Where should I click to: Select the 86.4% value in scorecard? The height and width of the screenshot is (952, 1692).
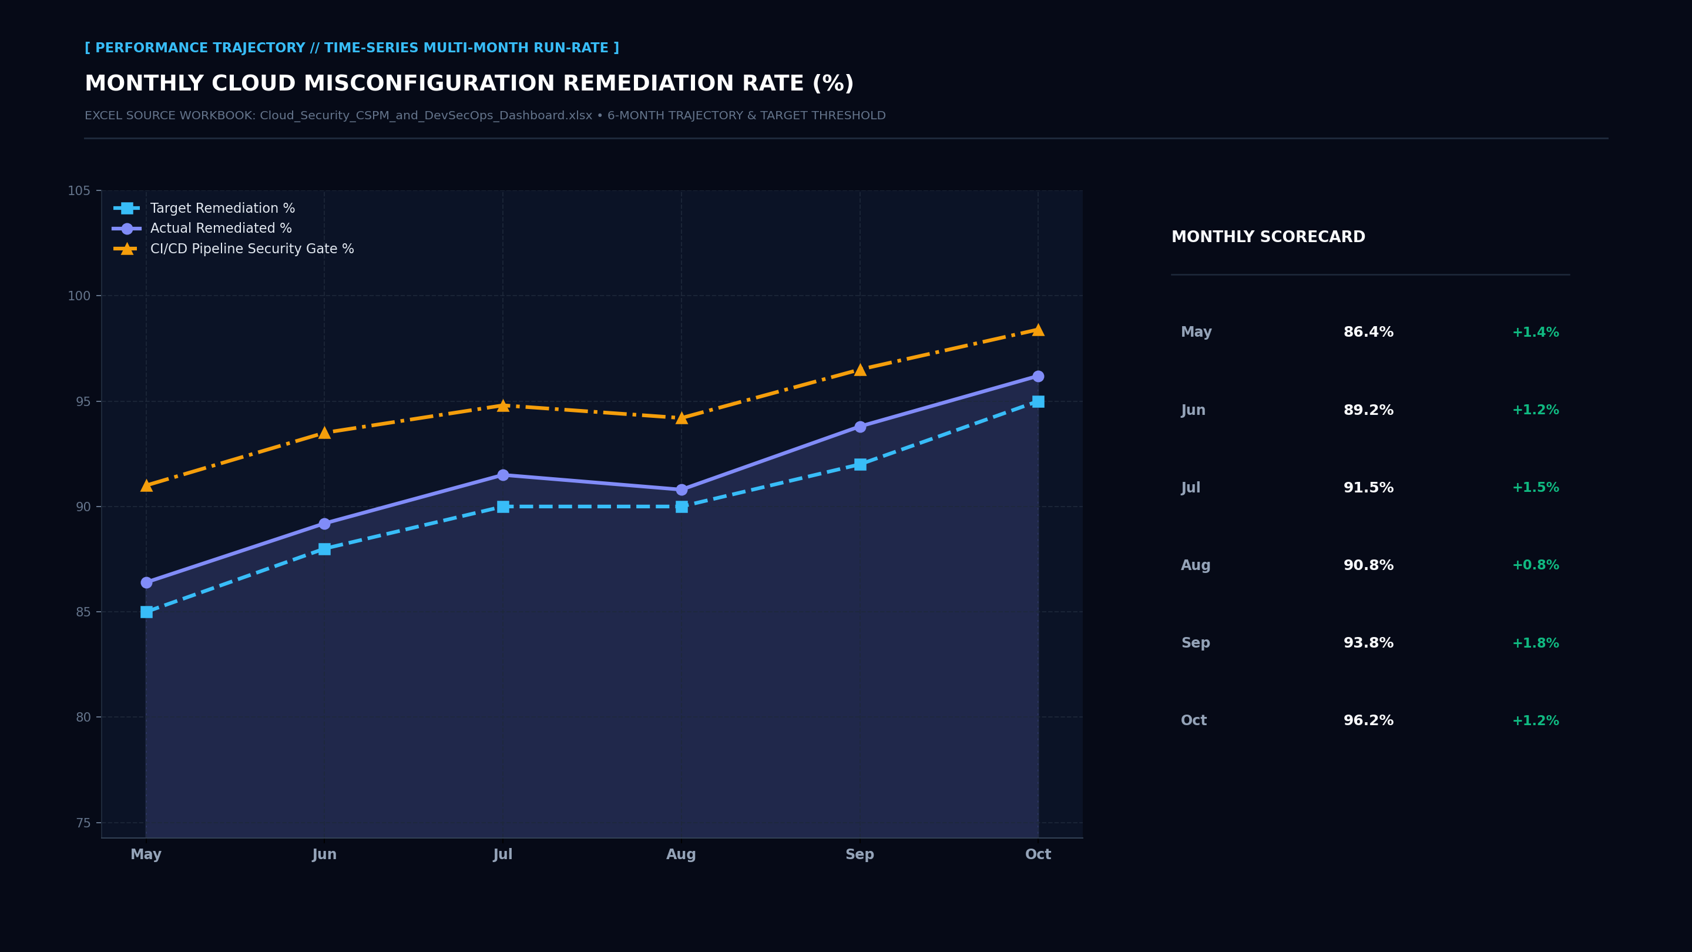[x=1368, y=333]
